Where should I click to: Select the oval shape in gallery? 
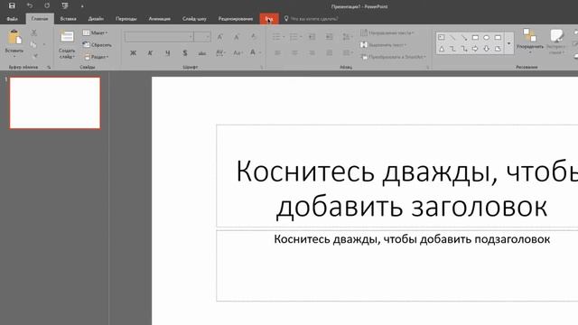[486, 37]
